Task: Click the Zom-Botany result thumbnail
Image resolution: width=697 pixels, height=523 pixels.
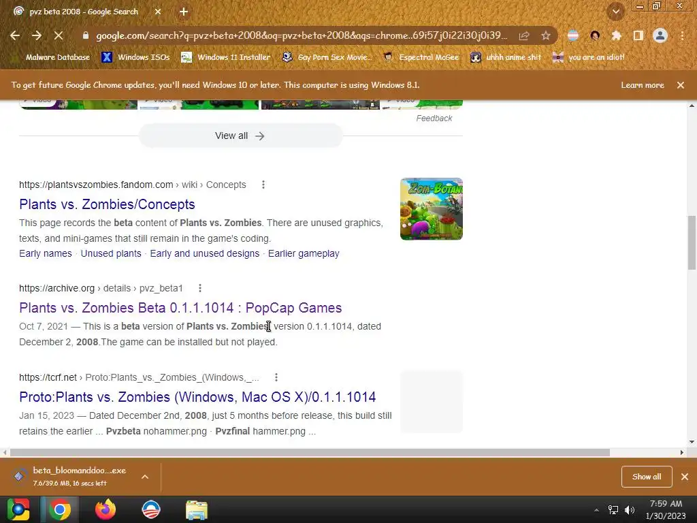Action: [x=431, y=209]
